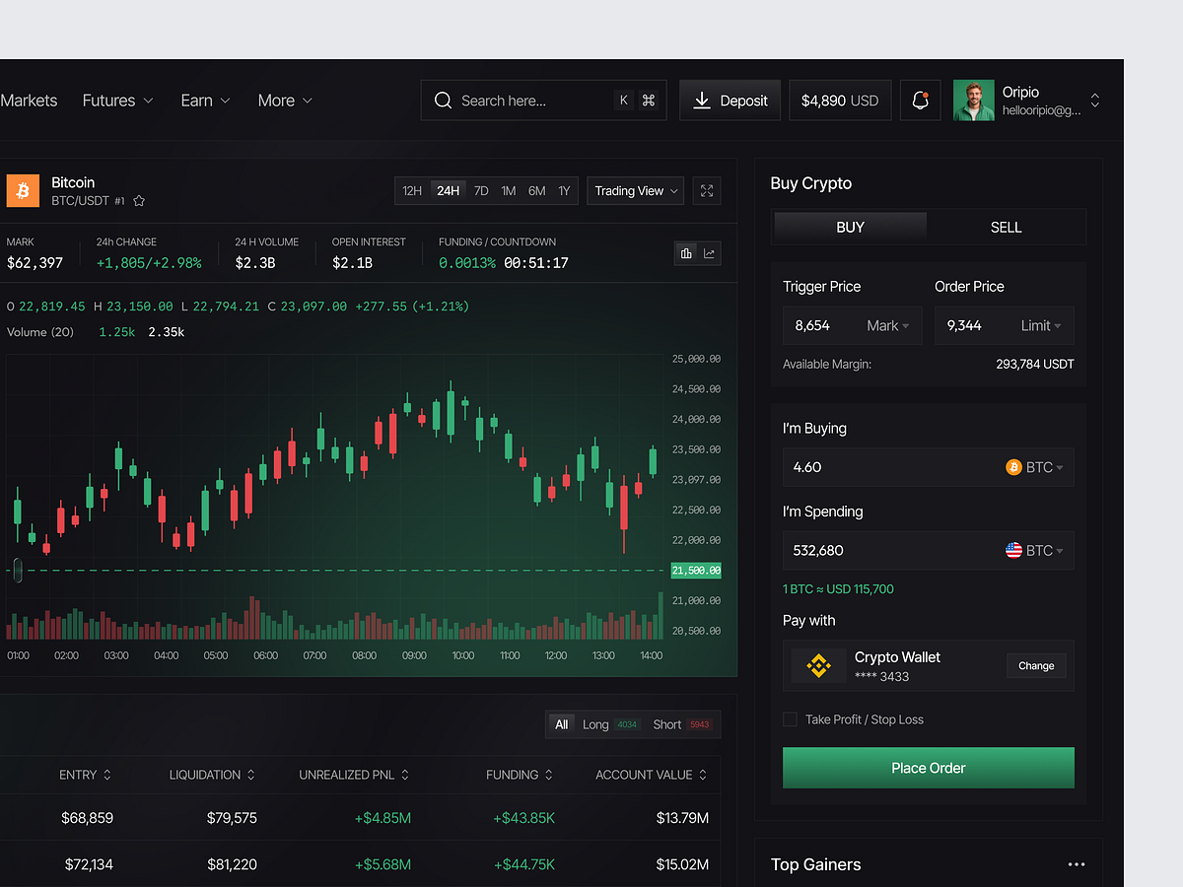Sort by Liquidation column
This screenshot has height=887, width=1183.
tap(212, 776)
